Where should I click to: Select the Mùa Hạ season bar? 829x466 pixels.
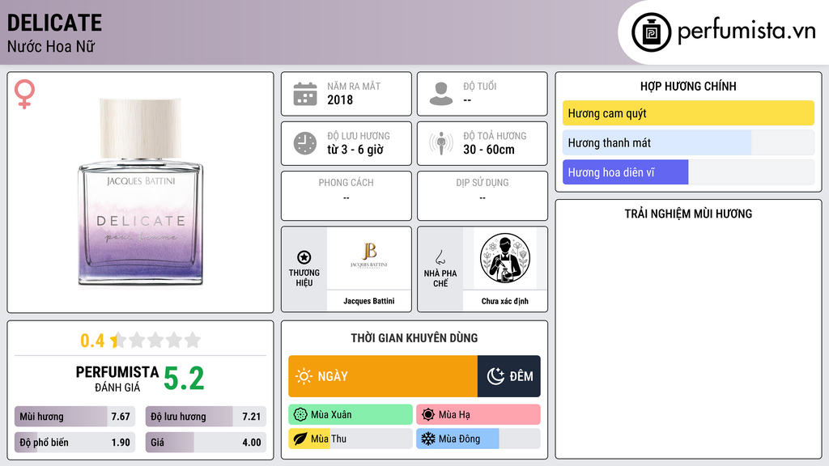click(x=478, y=415)
